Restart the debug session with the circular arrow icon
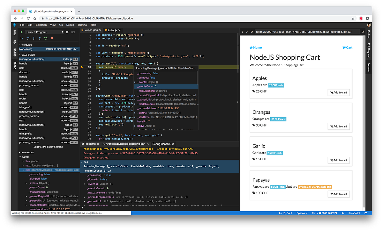383x231 pixels. pyautogui.click(x=46, y=38)
